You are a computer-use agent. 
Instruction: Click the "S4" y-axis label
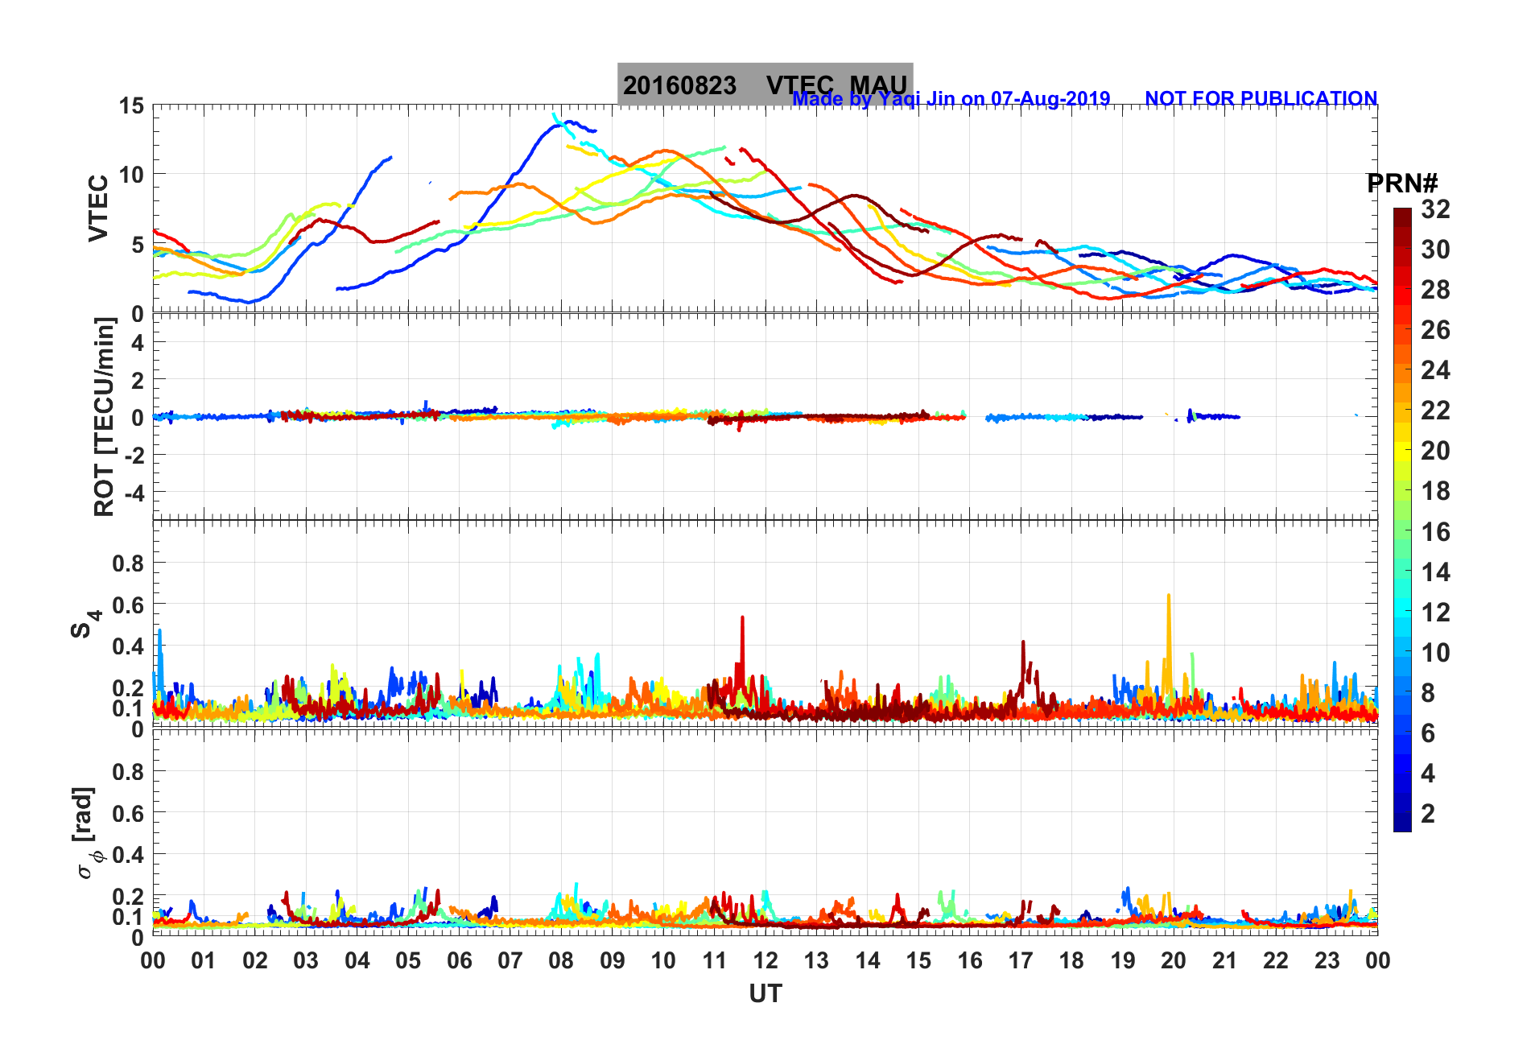pos(85,624)
